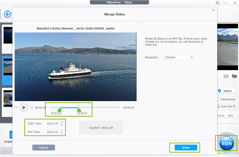Click the End Time input field
Viewport: 239px width, 157px height.
tap(53, 132)
